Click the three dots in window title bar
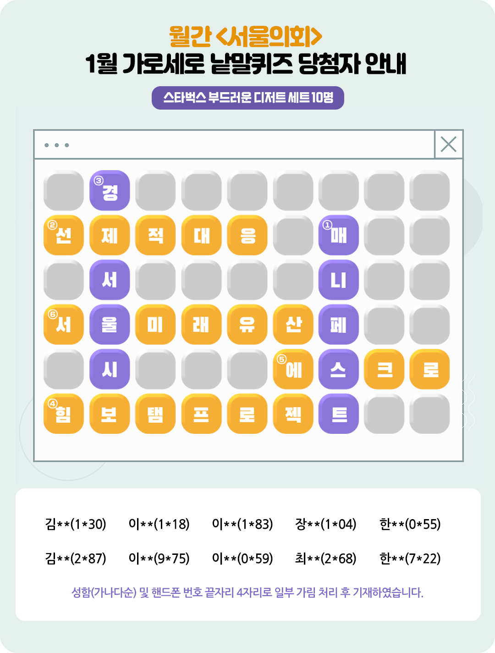The height and width of the screenshot is (653, 495). (57, 145)
